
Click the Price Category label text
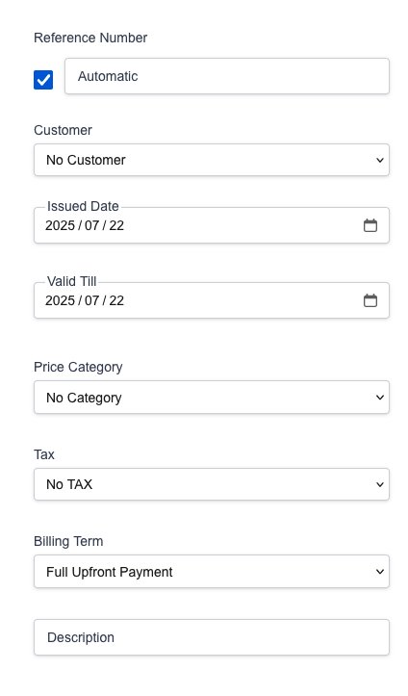pyautogui.click(x=78, y=367)
